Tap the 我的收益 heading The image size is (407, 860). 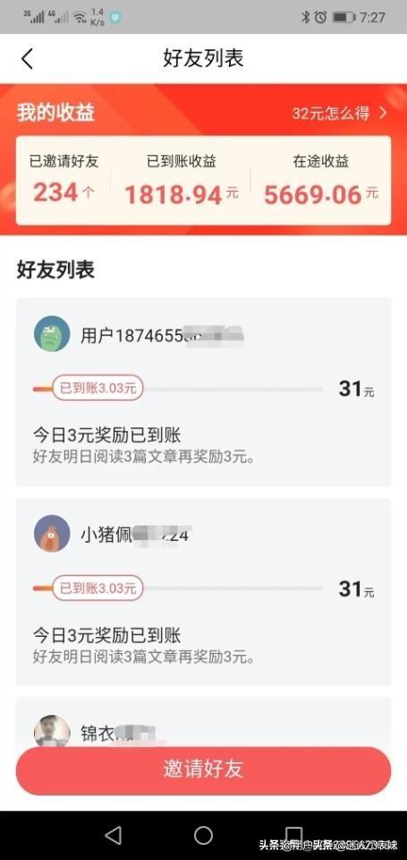55,113
